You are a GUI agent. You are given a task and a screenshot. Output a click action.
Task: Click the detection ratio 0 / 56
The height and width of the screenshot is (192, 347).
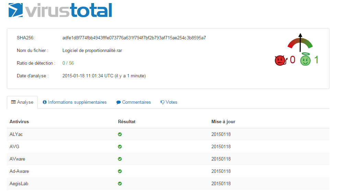(68, 63)
